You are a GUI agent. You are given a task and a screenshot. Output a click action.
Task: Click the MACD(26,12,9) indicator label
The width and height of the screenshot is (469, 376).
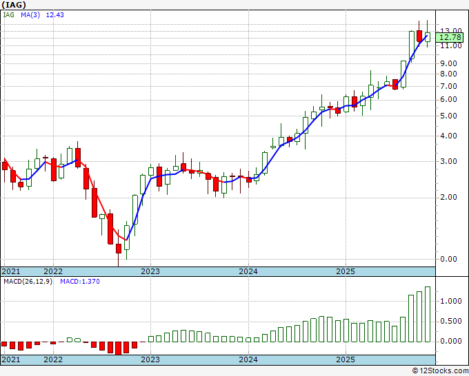point(28,282)
